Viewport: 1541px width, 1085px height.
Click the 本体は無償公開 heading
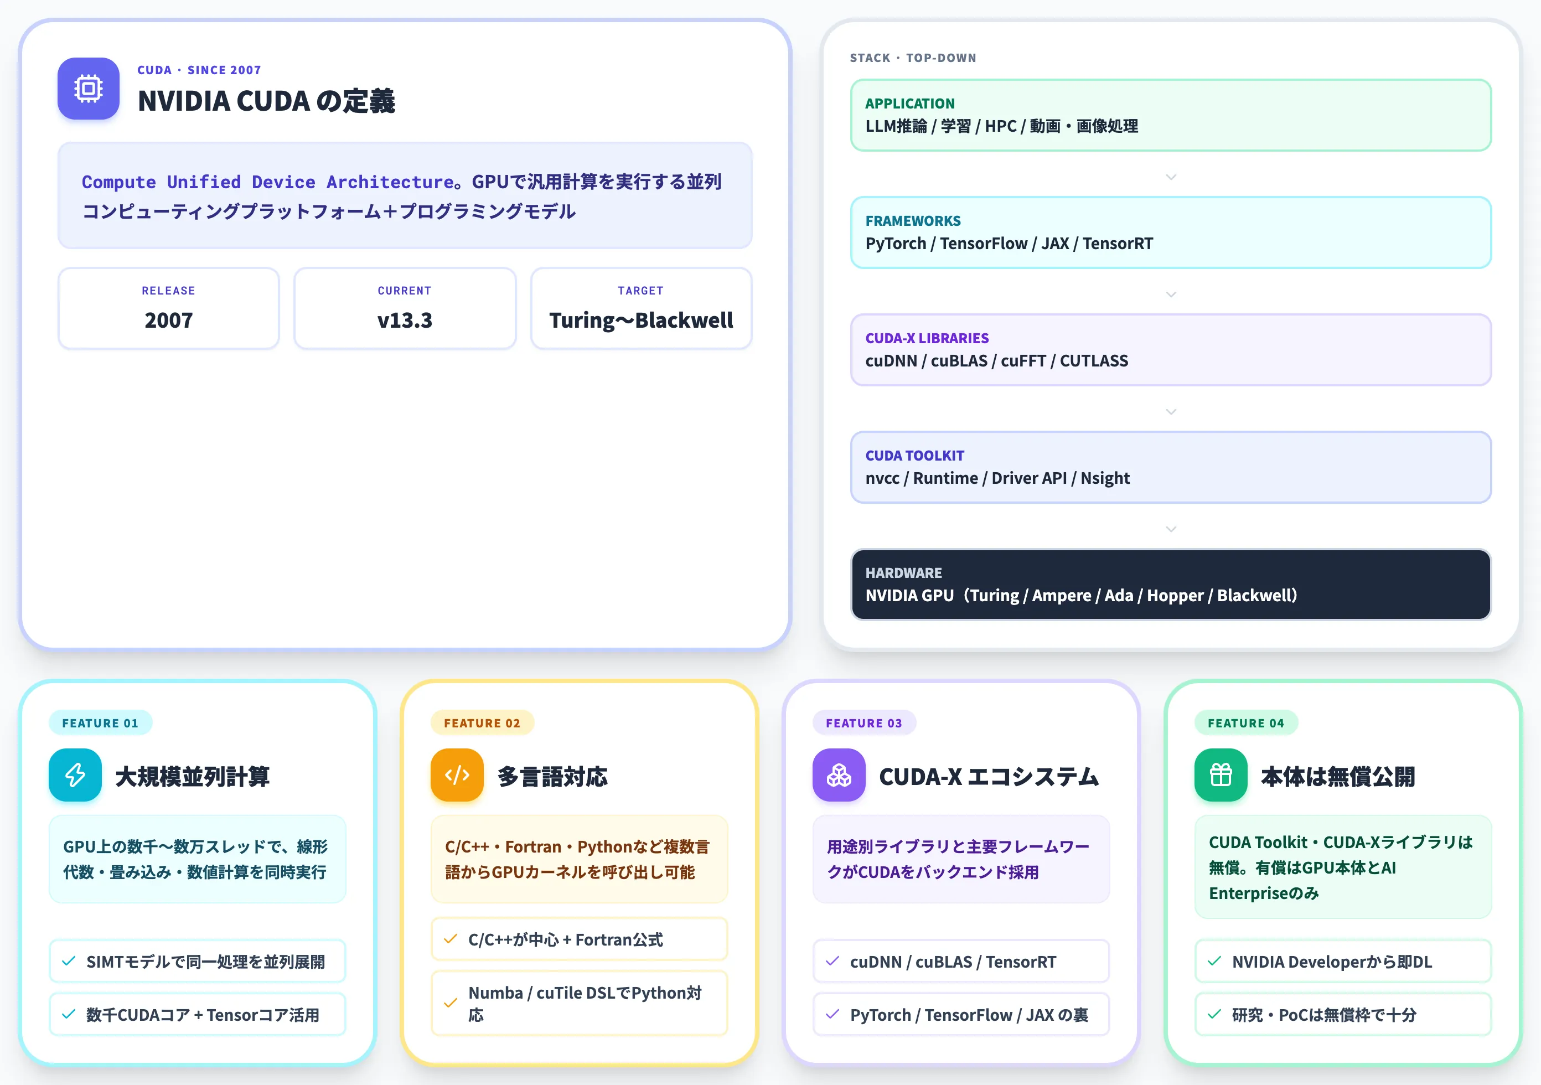(x=1338, y=776)
